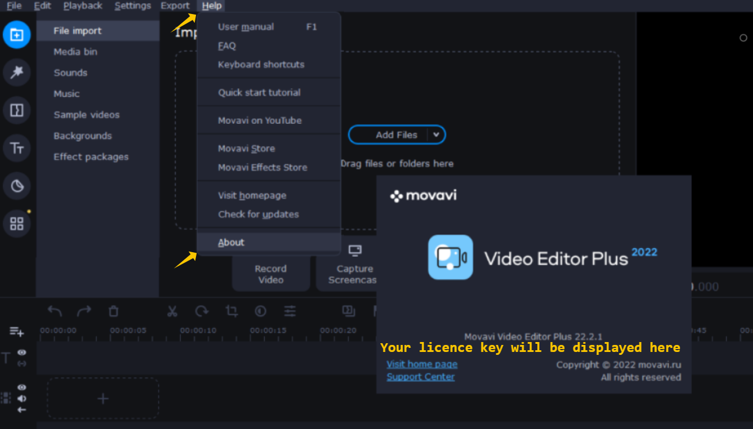Click the video track left arrow icon
This screenshot has height=429, width=753.
click(22, 410)
